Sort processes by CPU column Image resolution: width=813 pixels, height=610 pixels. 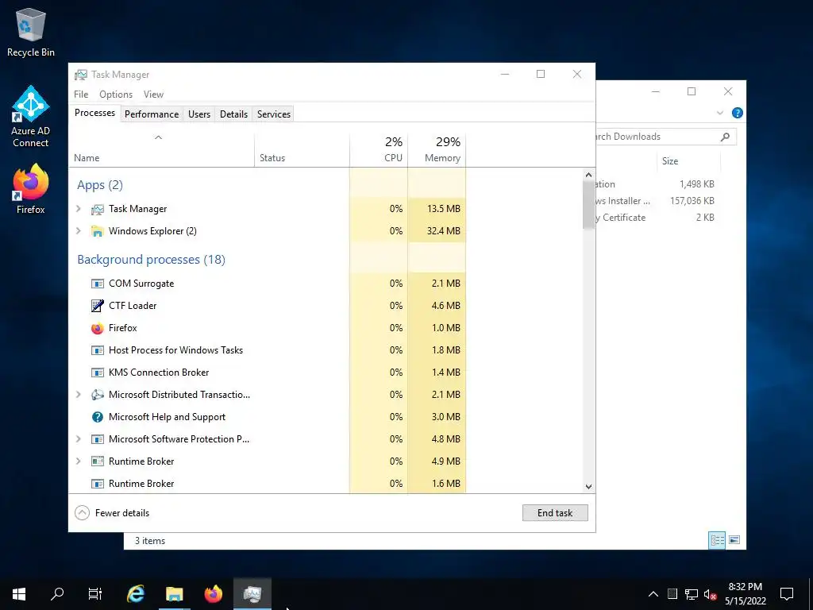point(379,149)
